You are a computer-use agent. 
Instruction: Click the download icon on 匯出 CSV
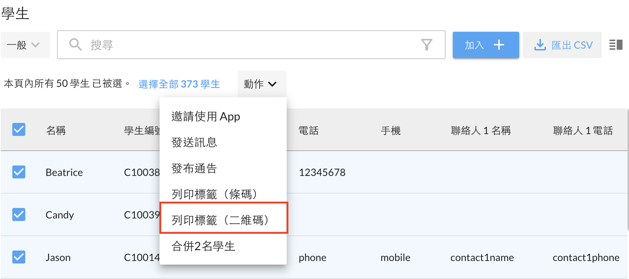pos(540,45)
